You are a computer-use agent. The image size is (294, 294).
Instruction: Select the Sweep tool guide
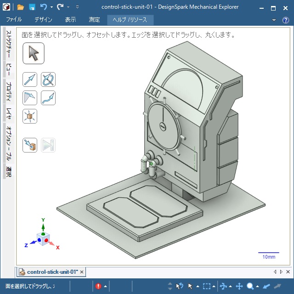click(48, 98)
